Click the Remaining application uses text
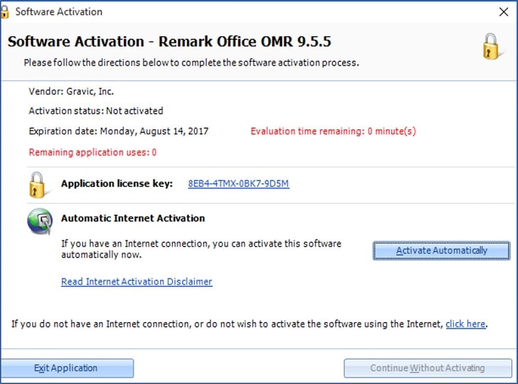The image size is (518, 384). click(x=92, y=153)
